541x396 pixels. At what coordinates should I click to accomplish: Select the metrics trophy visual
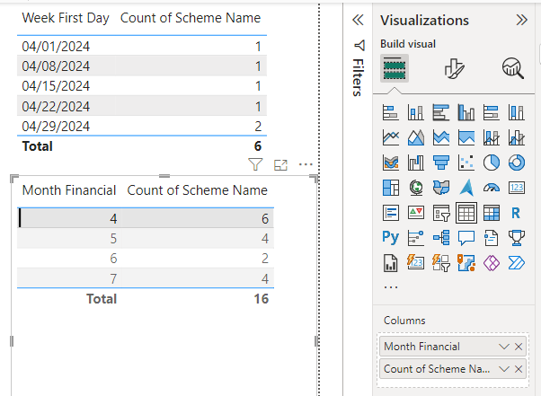coord(517,238)
